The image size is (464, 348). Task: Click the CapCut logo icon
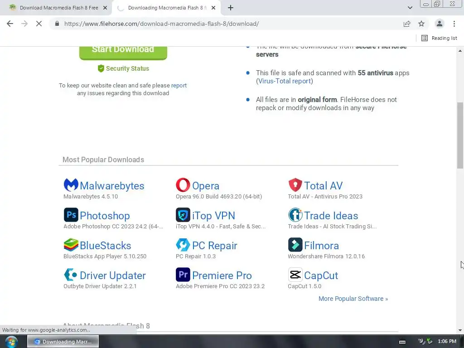(295, 275)
